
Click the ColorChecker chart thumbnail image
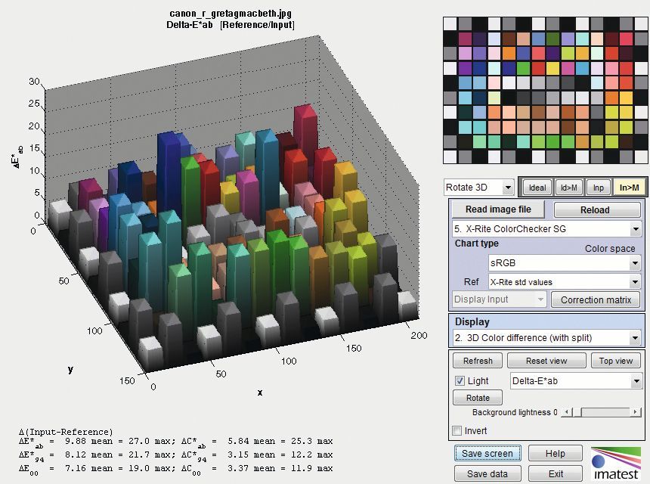(x=543, y=90)
